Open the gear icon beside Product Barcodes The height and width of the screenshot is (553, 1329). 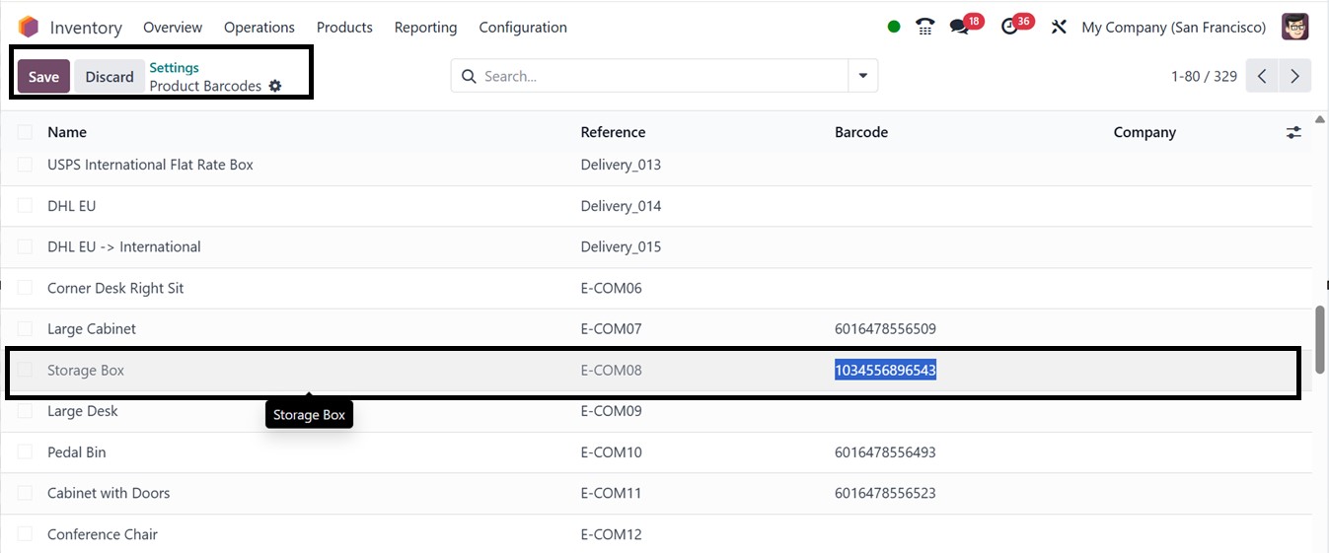[275, 86]
